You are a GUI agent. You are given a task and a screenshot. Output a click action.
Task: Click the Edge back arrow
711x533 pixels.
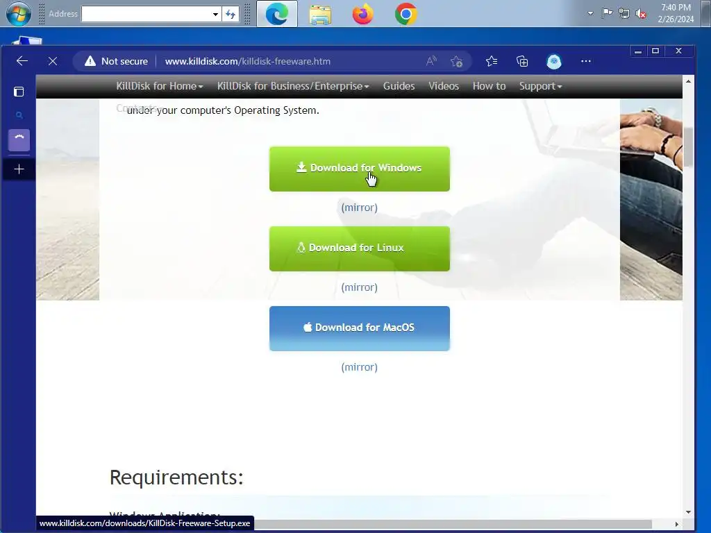click(22, 61)
